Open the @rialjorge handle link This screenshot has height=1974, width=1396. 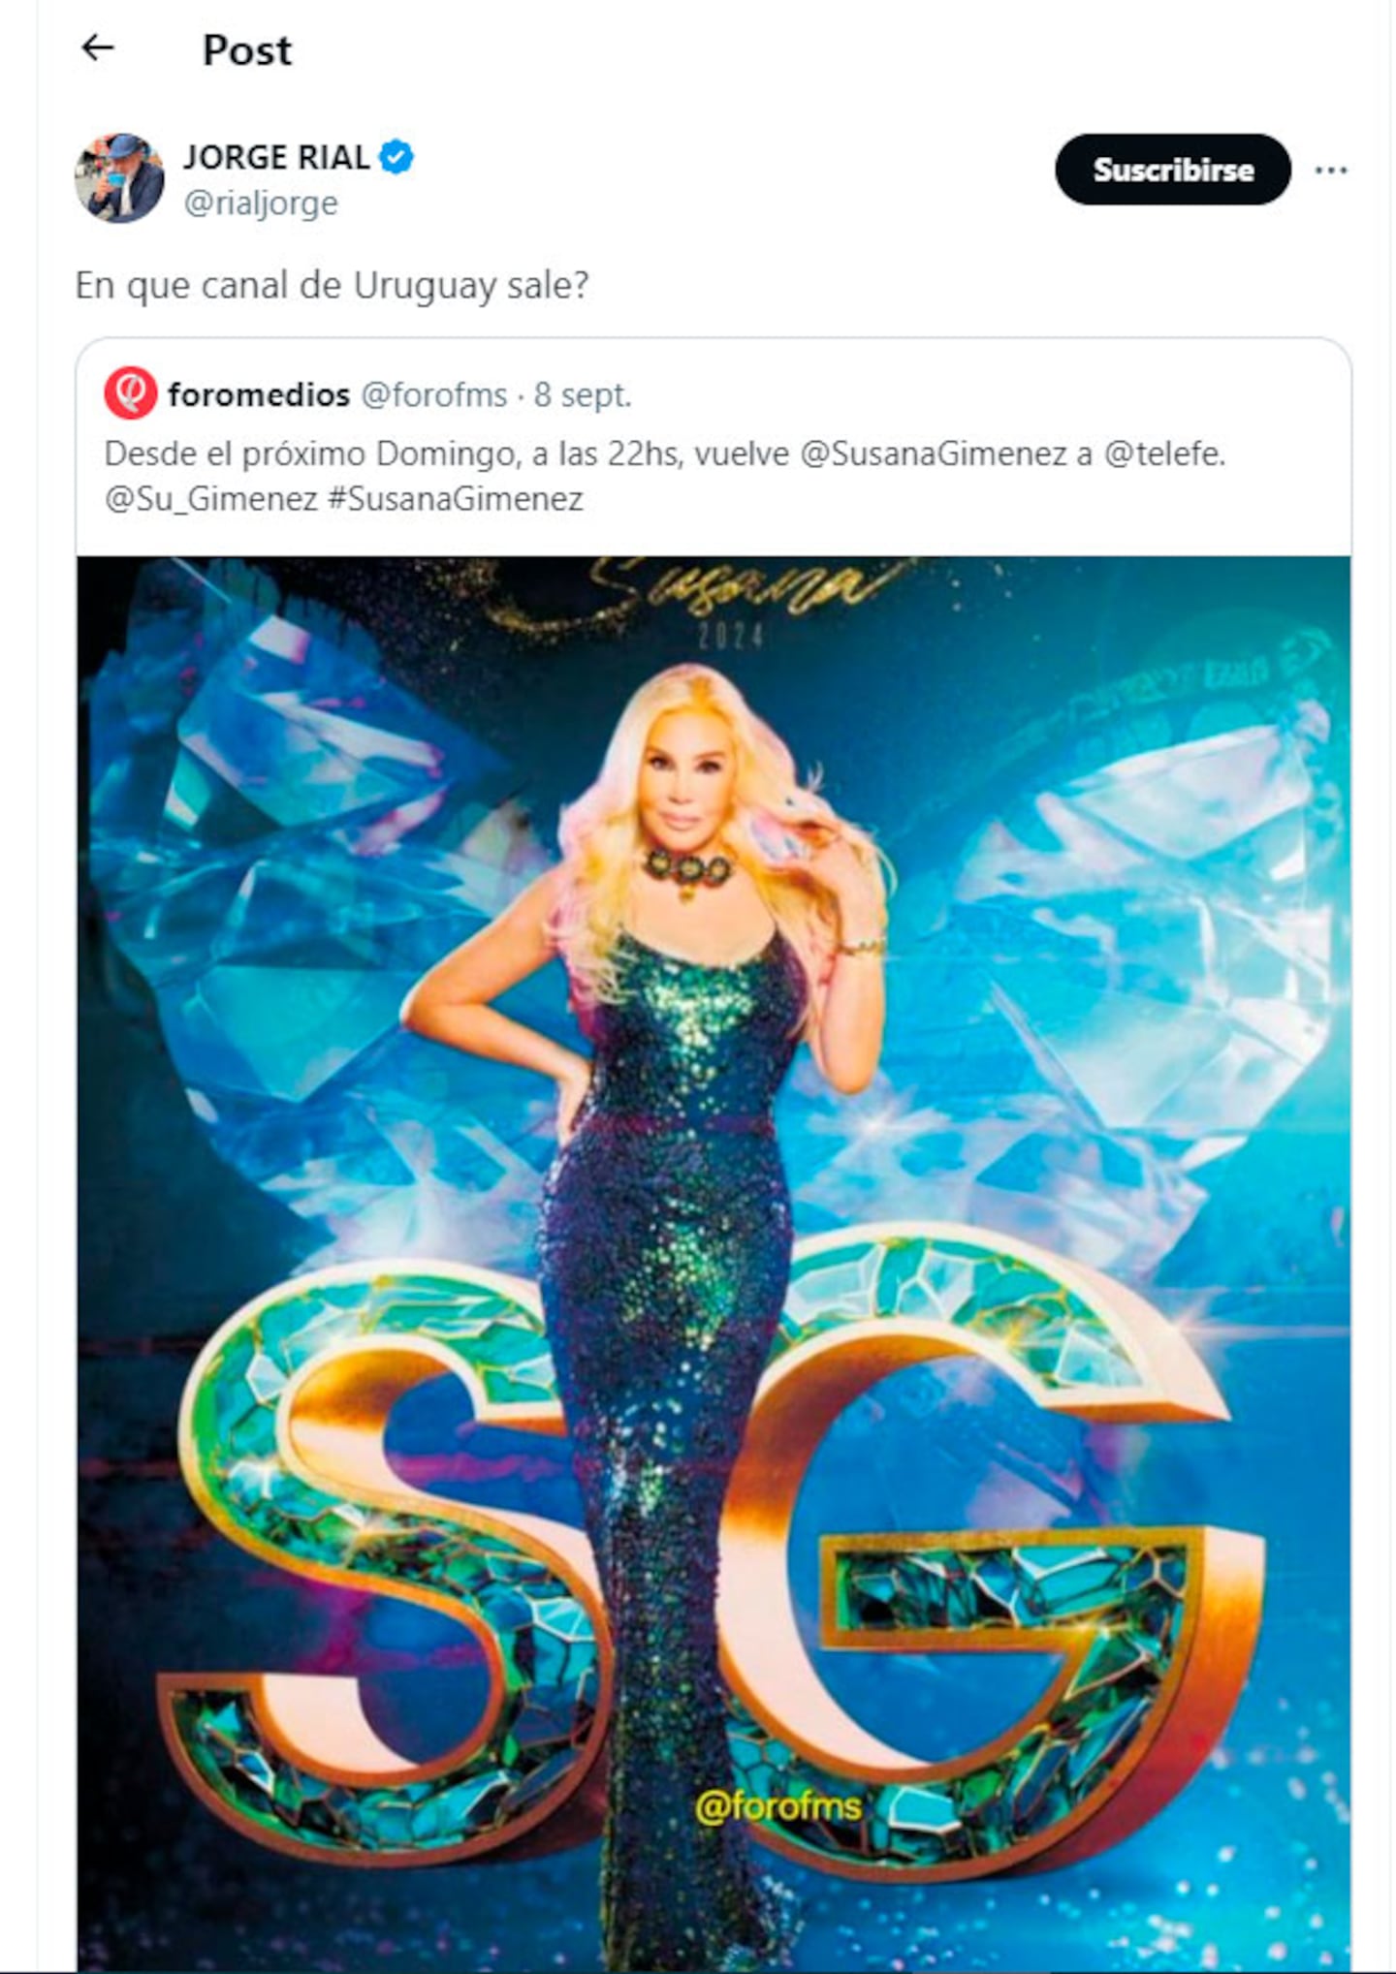pos(261,204)
